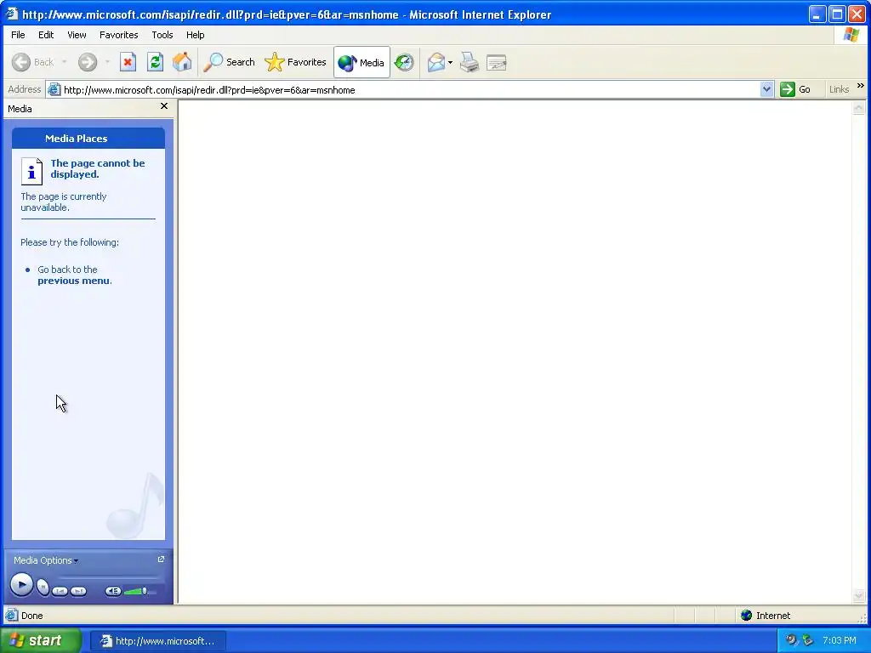Click the Back navigation button
871x653 pixels.
point(33,62)
